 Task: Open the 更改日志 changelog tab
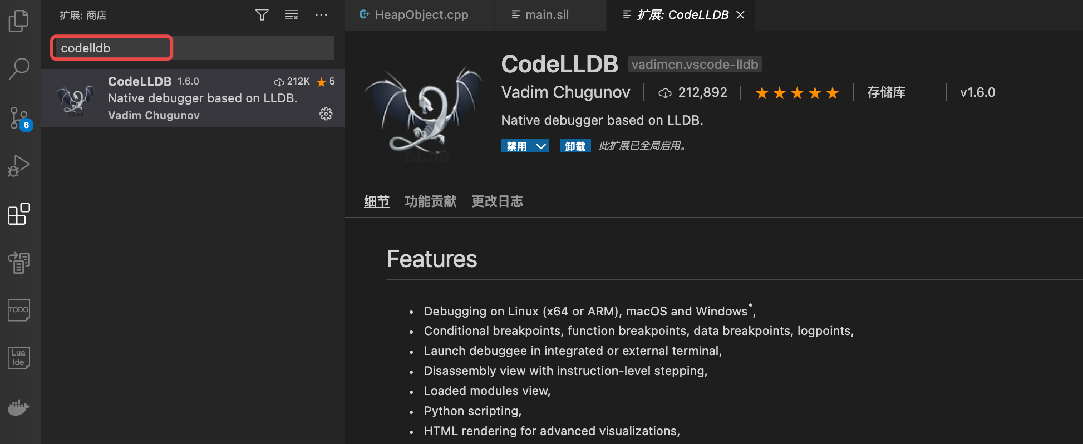pyautogui.click(x=498, y=201)
